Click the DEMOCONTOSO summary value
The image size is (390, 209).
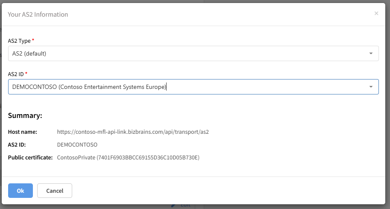point(77,144)
